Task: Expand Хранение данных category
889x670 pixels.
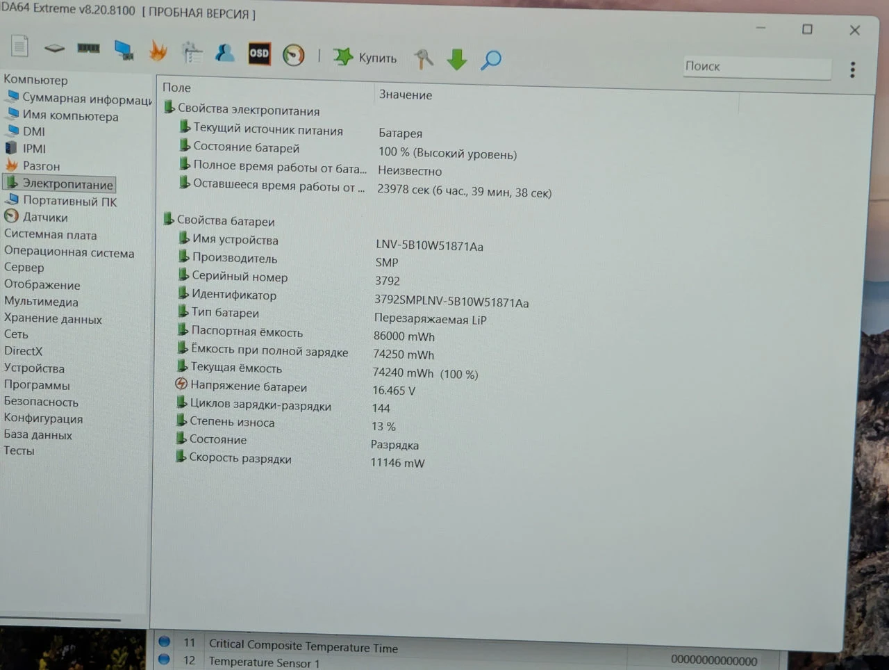Action: coord(53,319)
